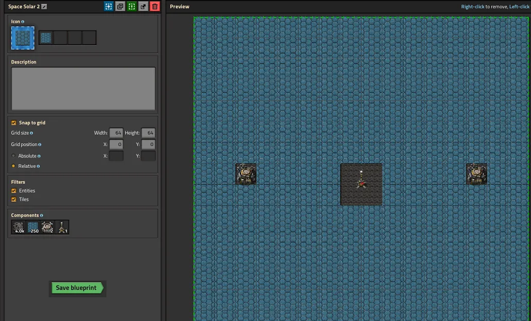Click the Relative info icon
Screen dimensions: 531x321
[x=38, y=166]
